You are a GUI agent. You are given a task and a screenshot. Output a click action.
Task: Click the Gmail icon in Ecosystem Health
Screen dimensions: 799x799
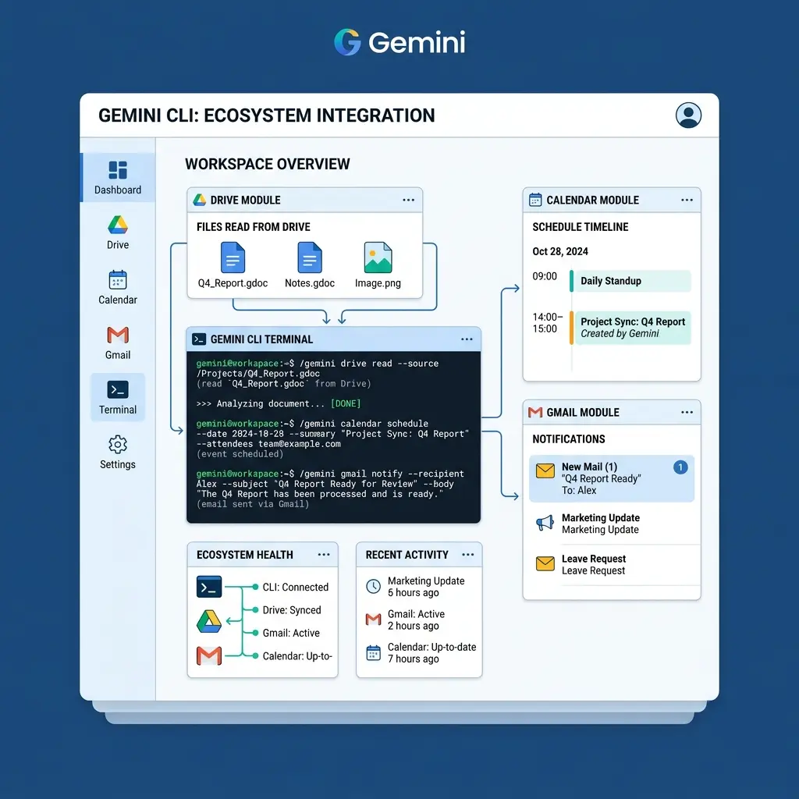coord(209,655)
